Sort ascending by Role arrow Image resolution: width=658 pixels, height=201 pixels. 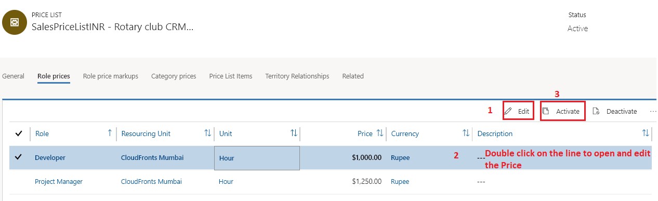coord(110,133)
